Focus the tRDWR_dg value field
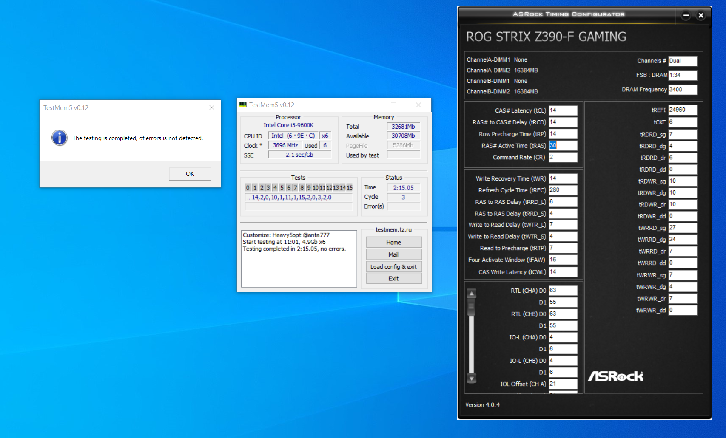 coord(683,193)
